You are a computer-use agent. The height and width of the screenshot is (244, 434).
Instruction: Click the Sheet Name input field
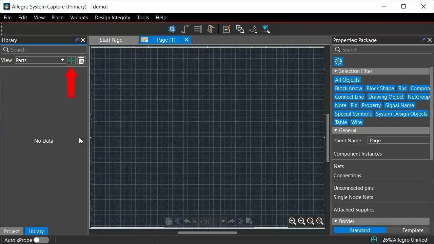[x=399, y=141]
